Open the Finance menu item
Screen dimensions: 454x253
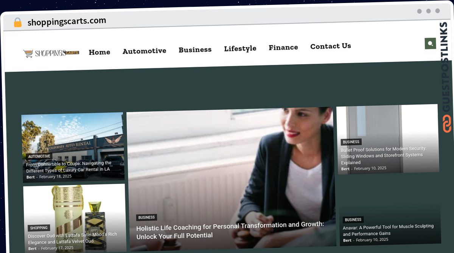(283, 47)
